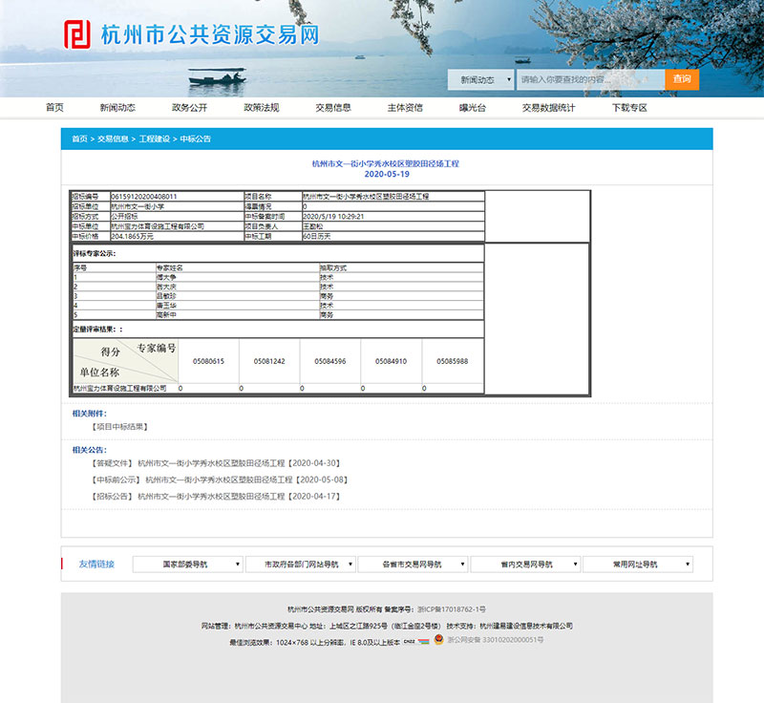Open the 下载专区 menu item
Screen dimensions: 764x703
coord(630,108)
